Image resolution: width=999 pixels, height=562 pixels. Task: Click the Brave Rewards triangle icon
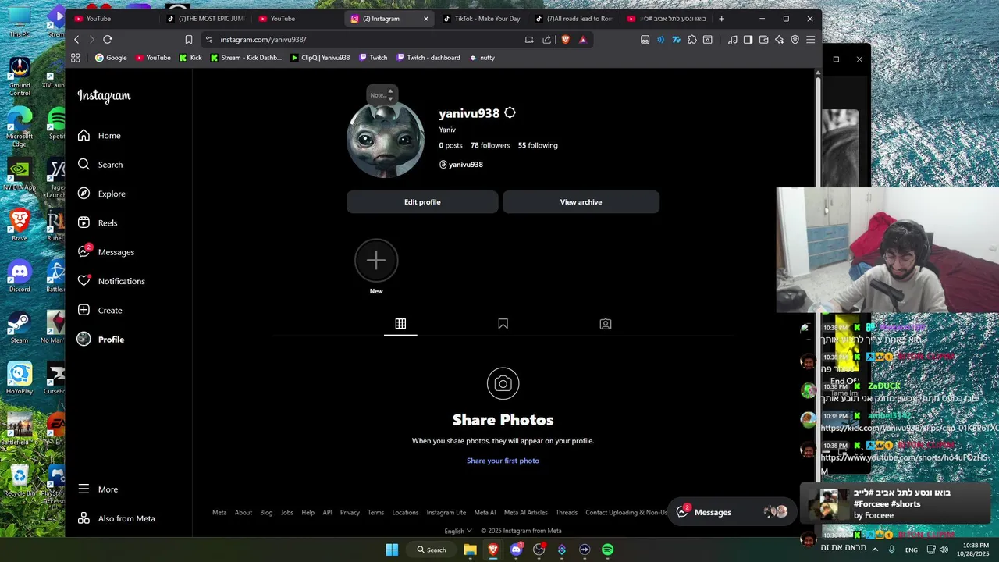point(582,40)
